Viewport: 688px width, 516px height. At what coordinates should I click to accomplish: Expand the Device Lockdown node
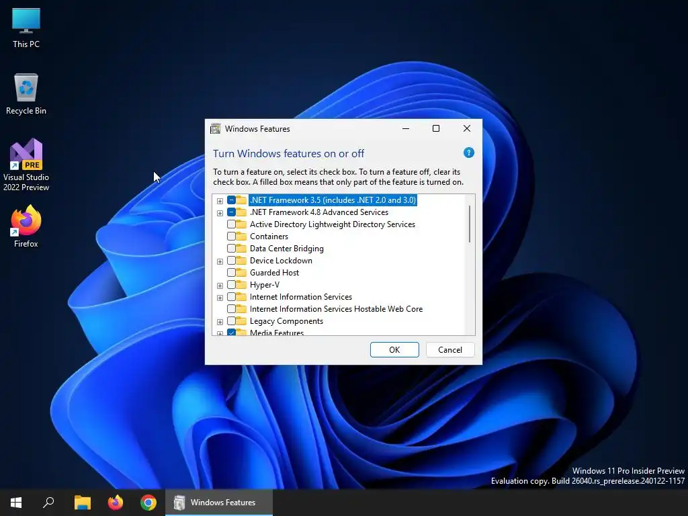220,261
